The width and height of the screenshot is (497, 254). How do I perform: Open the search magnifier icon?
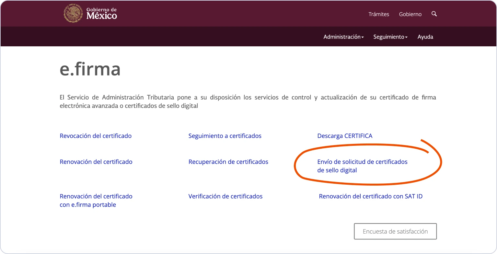point(434,14)
